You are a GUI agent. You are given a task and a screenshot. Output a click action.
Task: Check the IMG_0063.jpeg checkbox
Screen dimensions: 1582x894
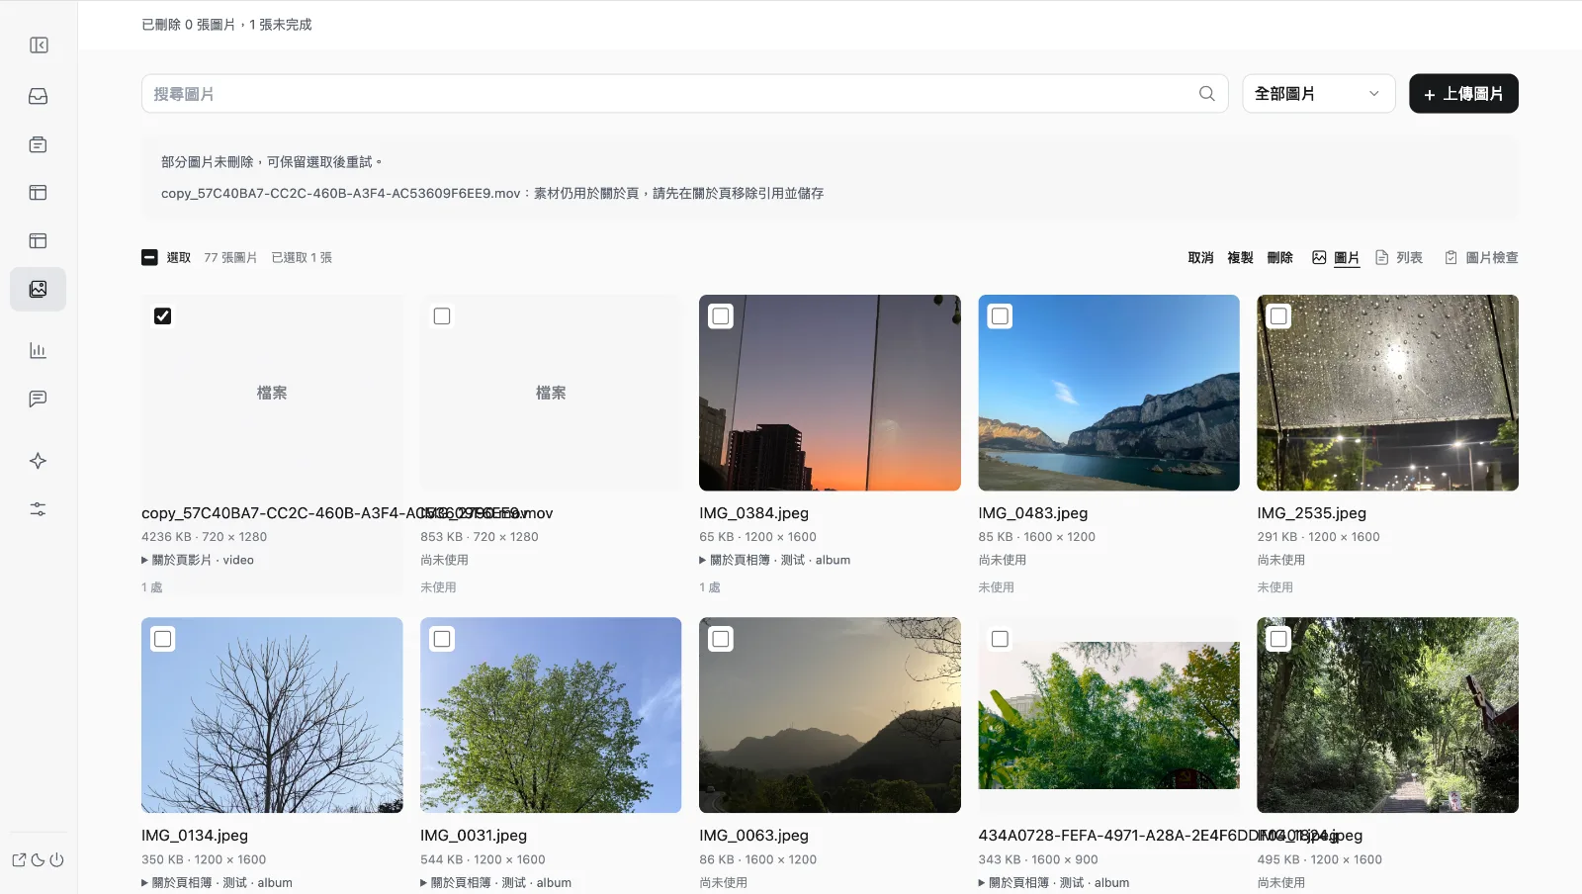pos(721,639)
